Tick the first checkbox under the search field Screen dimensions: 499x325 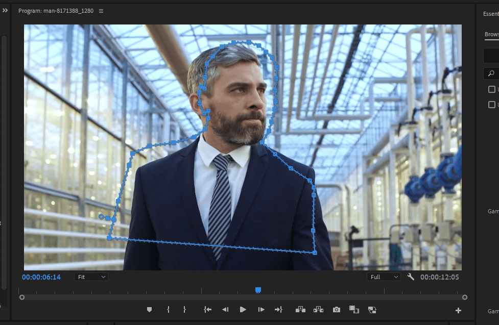click(491, 89)
